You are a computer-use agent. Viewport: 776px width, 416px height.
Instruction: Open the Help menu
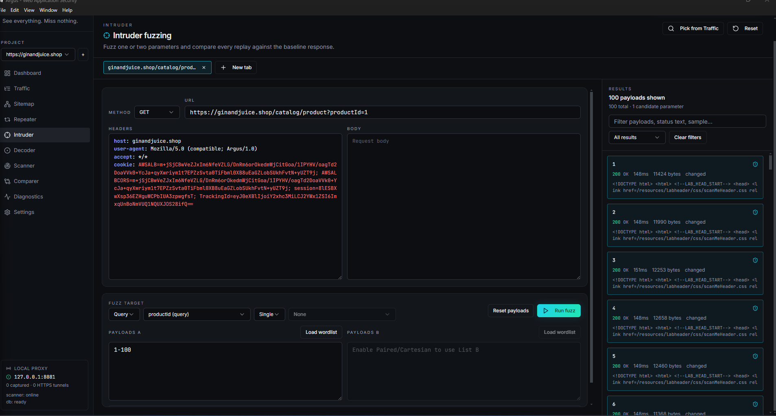(x=67, y=10)
